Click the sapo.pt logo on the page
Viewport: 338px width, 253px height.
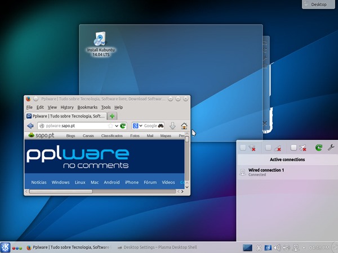tap(41, 135)
